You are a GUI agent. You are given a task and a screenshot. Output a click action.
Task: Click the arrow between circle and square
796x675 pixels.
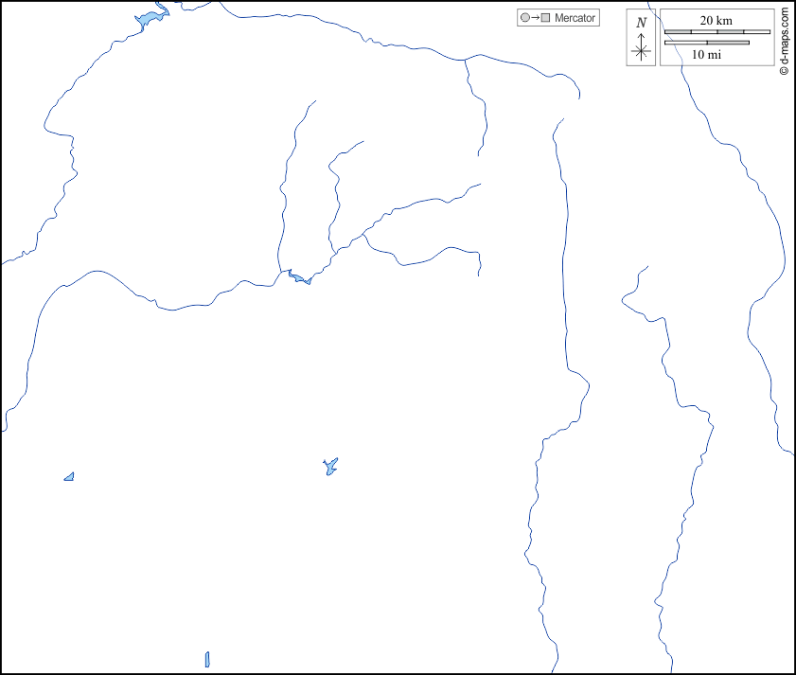coord(535,18)
